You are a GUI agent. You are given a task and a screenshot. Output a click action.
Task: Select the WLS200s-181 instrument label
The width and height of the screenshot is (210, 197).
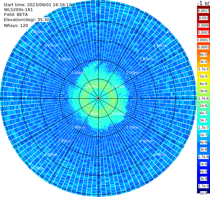[19, 10]
